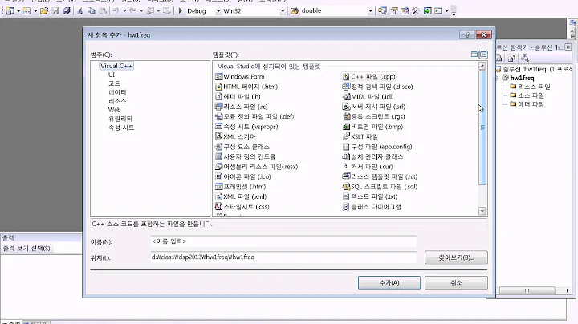Image resolution: width=578 pixels, height=324 pixels.
Task: Open the 'double' find combo box dropdown
Action: (370, 11)
